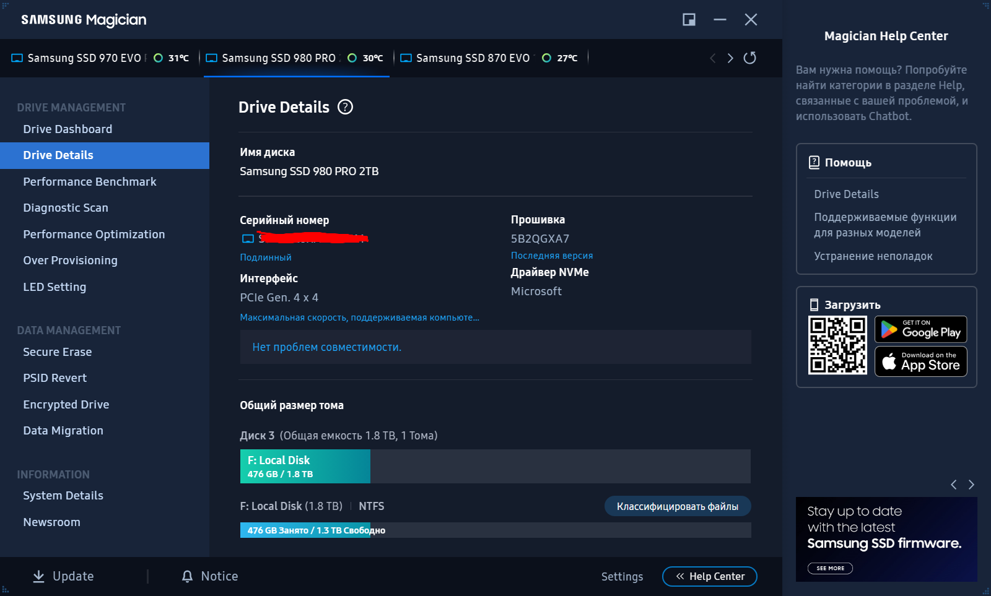Go to the previous Help Center banner
This screenshot has width=991, height=596.
(954, 485)
